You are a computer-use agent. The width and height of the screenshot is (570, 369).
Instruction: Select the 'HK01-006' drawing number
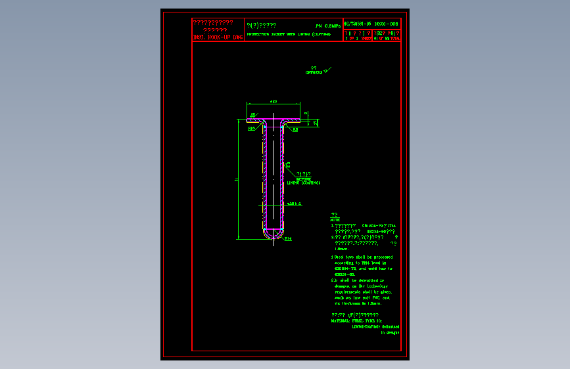click(x=387, y=24)
